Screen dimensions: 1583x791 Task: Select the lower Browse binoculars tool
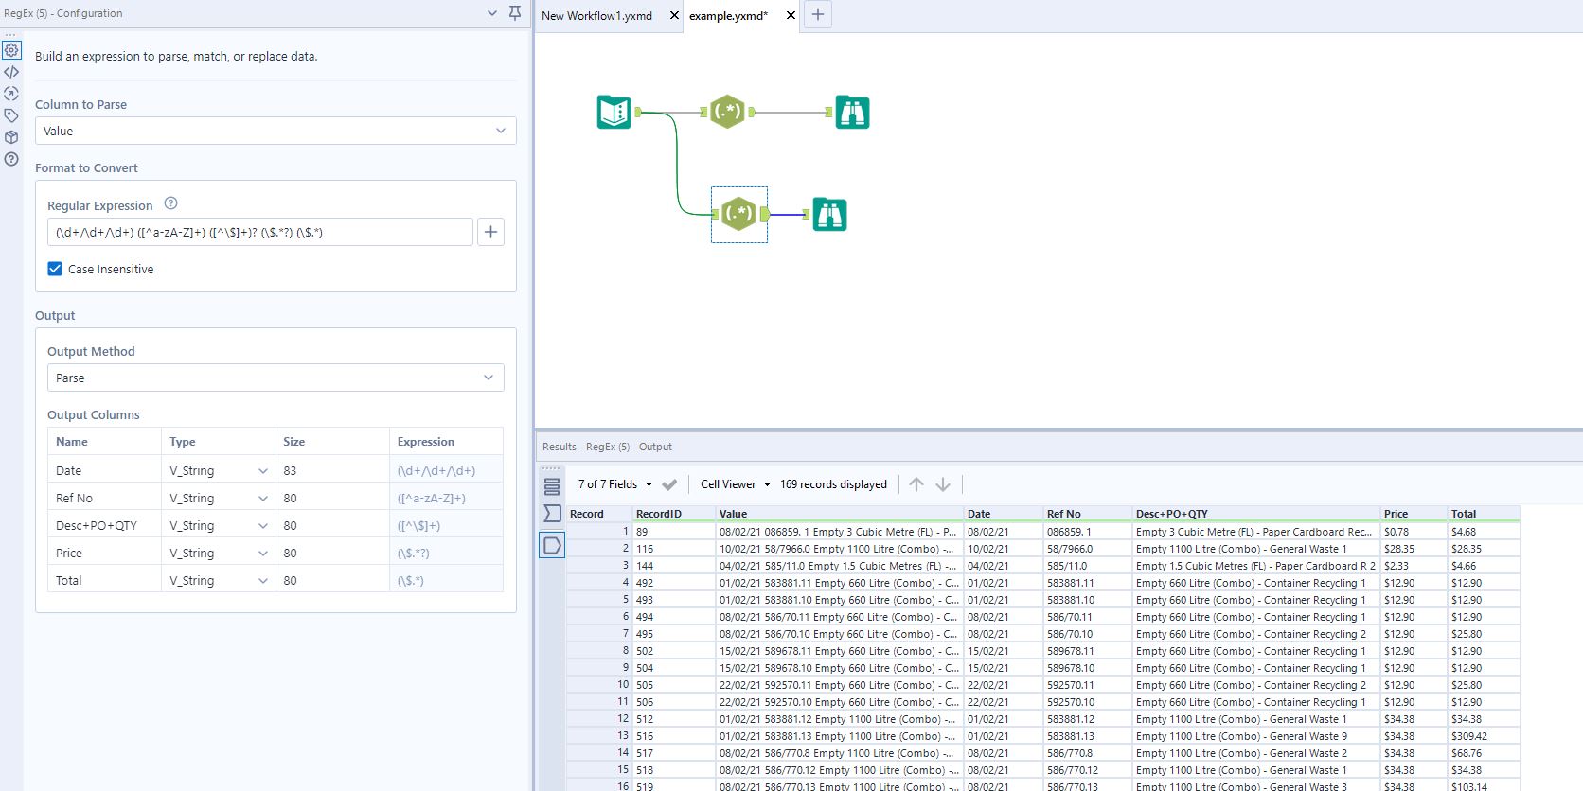[829, 215]
